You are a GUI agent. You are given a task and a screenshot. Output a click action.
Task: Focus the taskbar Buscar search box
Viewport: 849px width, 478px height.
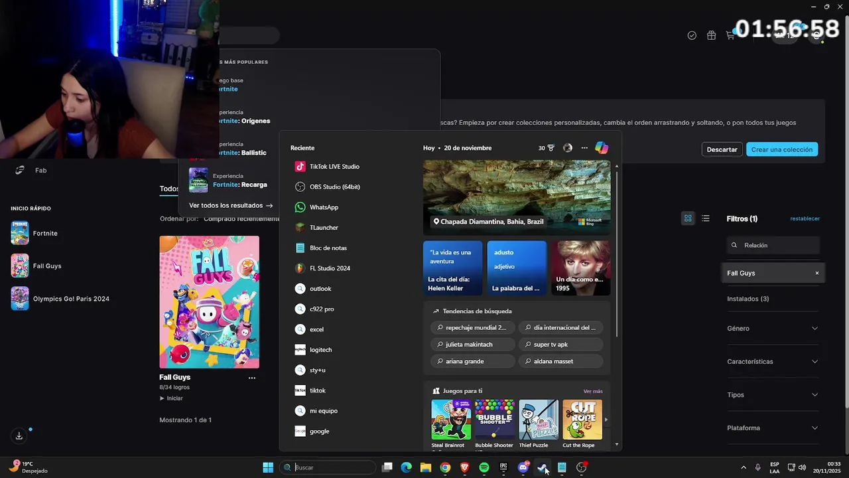click(328, 467)
